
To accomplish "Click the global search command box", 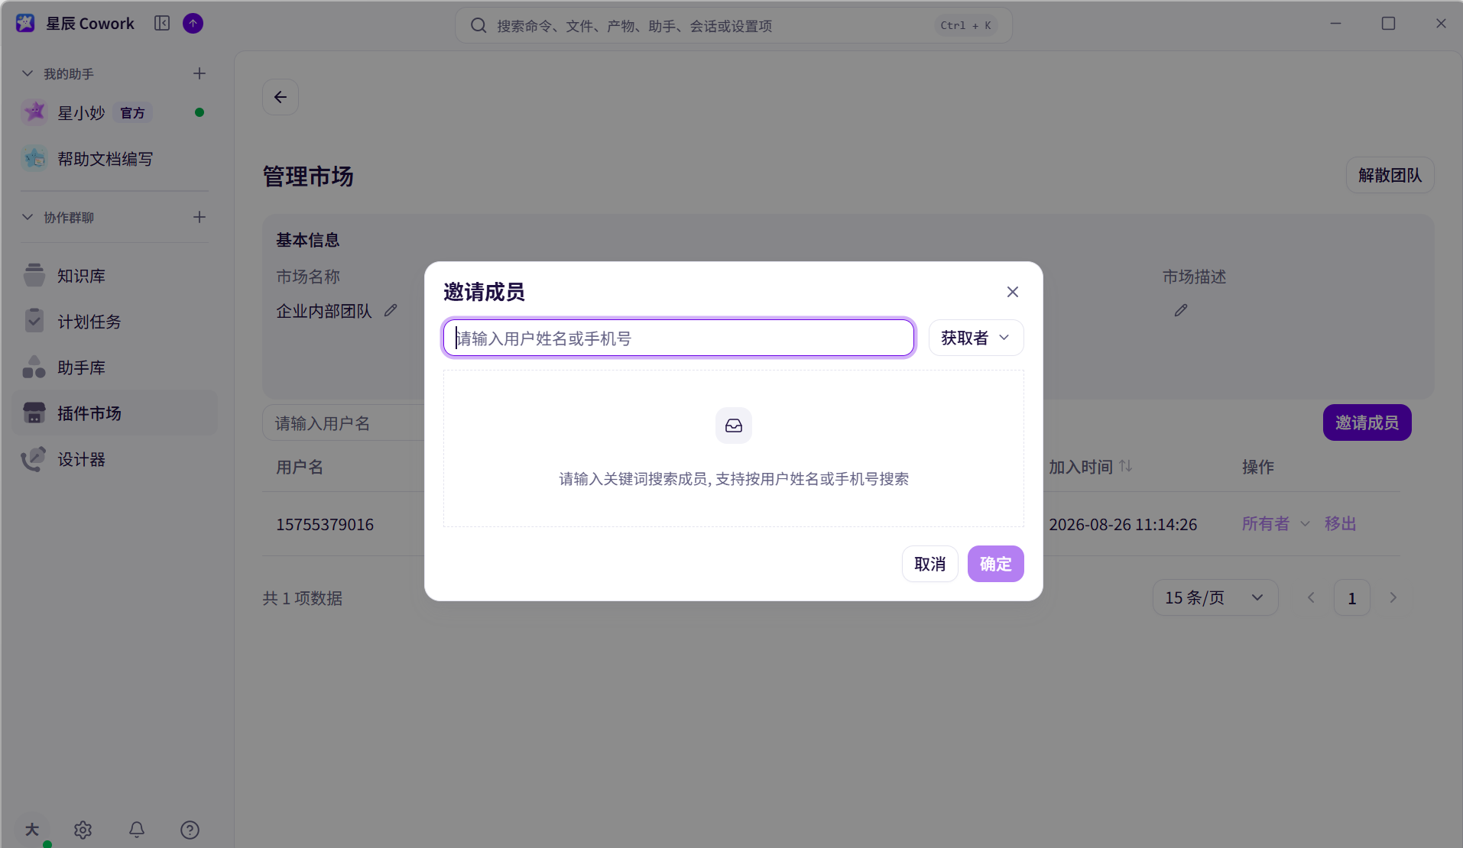I will (x=734, y=25).
